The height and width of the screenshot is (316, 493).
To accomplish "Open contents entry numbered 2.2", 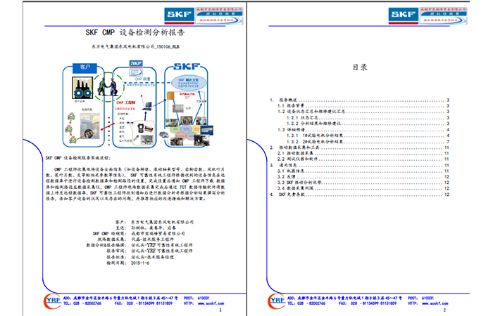I will point(363,159).
